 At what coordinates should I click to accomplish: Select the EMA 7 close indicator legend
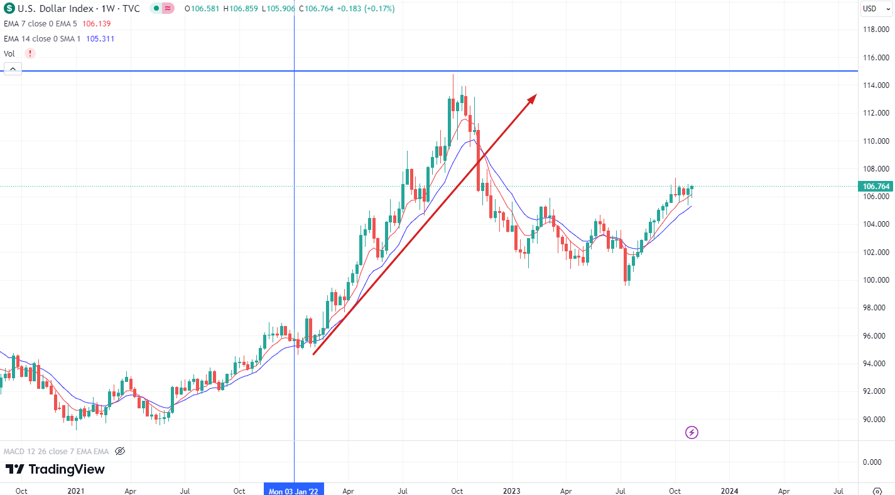click(40, 23)
